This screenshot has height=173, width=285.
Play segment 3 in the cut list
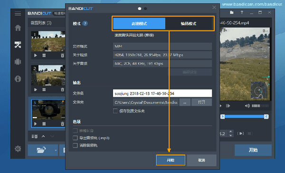tap(36, 124)
